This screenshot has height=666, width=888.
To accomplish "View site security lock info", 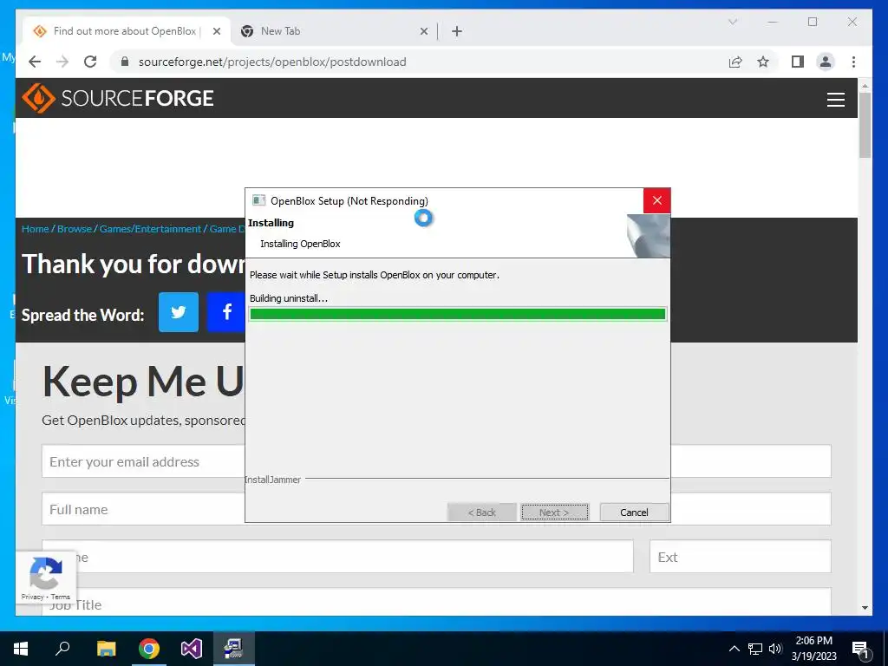I will pos(125,62).
